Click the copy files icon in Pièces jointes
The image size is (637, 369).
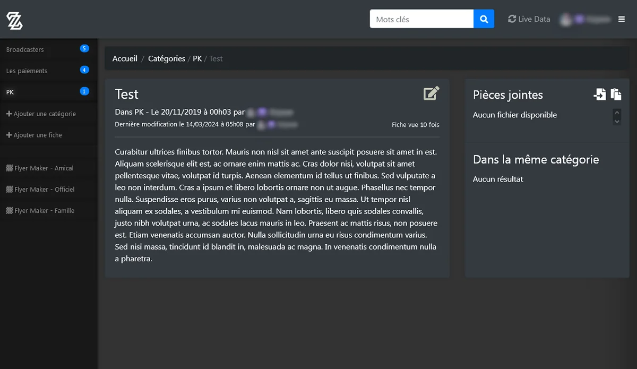tap(616, 95)
